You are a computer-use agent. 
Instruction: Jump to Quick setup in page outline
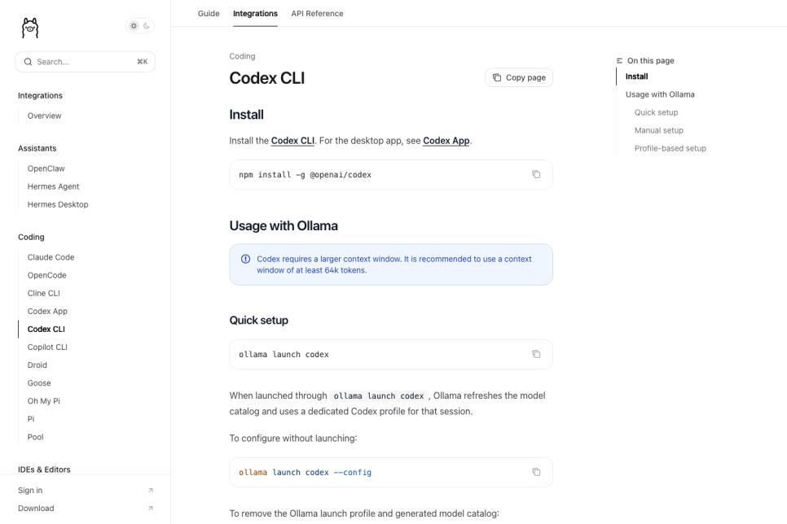656,112
